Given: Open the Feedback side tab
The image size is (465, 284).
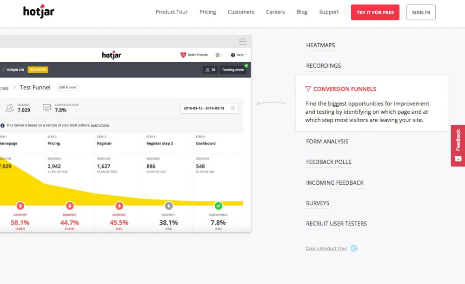Looking at the screenshot, I should [x=458, y=146].
